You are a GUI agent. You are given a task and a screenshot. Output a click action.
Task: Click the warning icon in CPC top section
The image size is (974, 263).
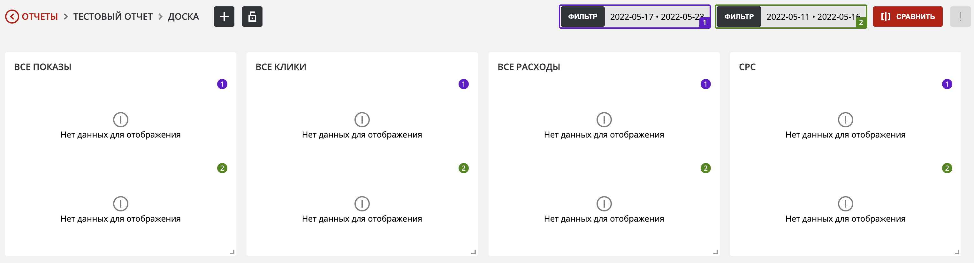click(x=845, y=120)
